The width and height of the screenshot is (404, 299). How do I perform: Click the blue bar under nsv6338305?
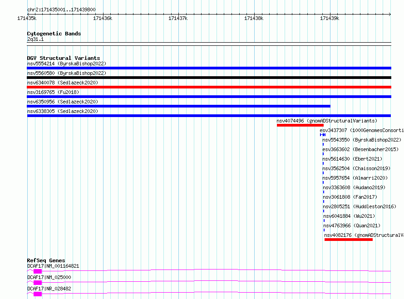(x=209, y=116)
